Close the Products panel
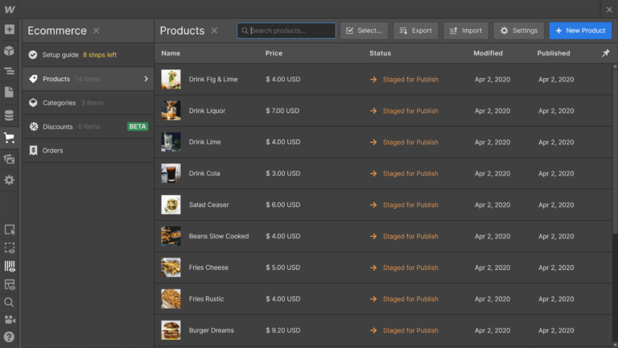618x348 pixels. (x=214, y=31)
